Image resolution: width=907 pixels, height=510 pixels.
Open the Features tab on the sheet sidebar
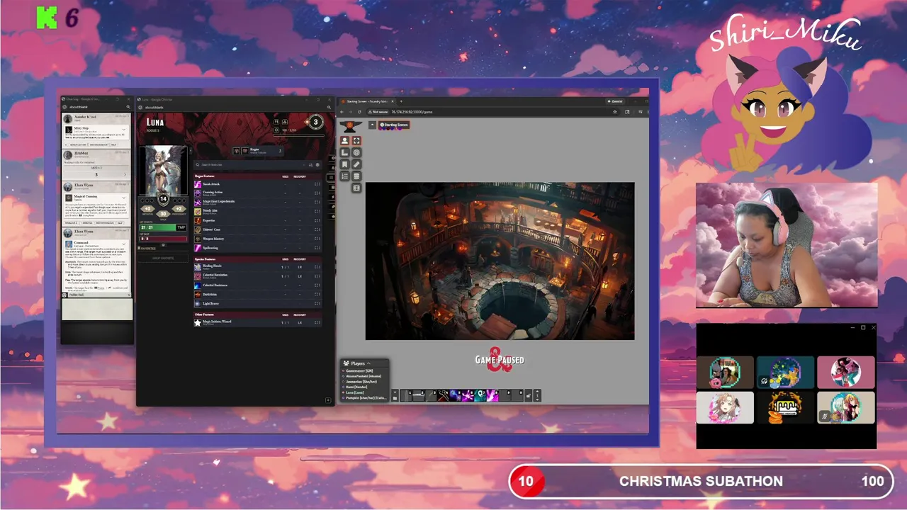coord(331,178)
